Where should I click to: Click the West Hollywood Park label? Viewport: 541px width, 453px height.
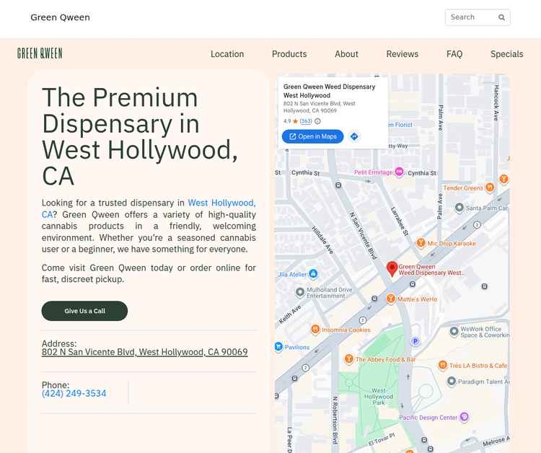click(379, 397)
